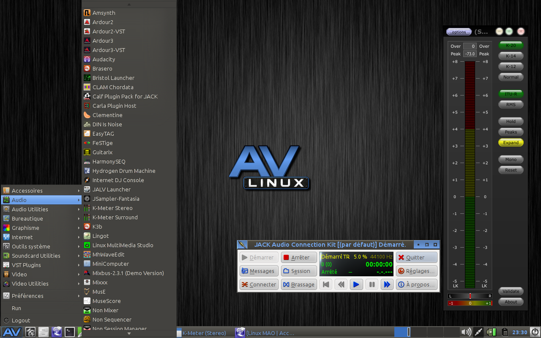Click the power icon in the taskbar
Image resolution: width=541 pixels, height=338 pixels.
535,332
